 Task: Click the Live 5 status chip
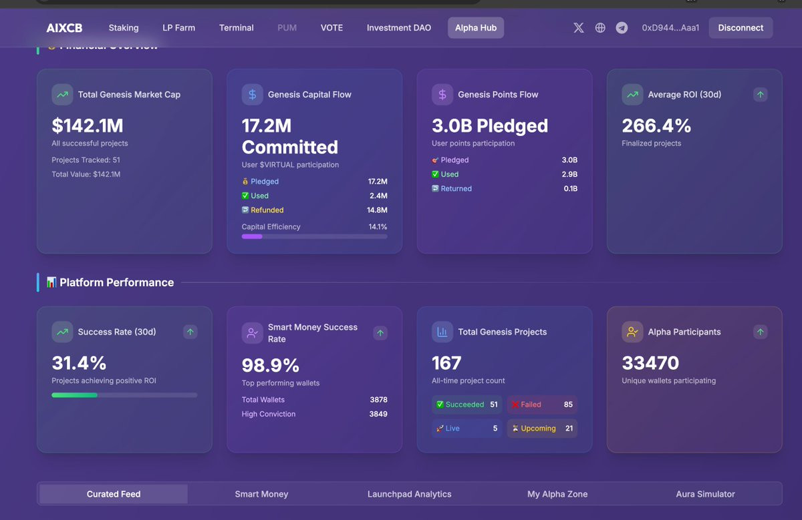[x=467, y=429]
